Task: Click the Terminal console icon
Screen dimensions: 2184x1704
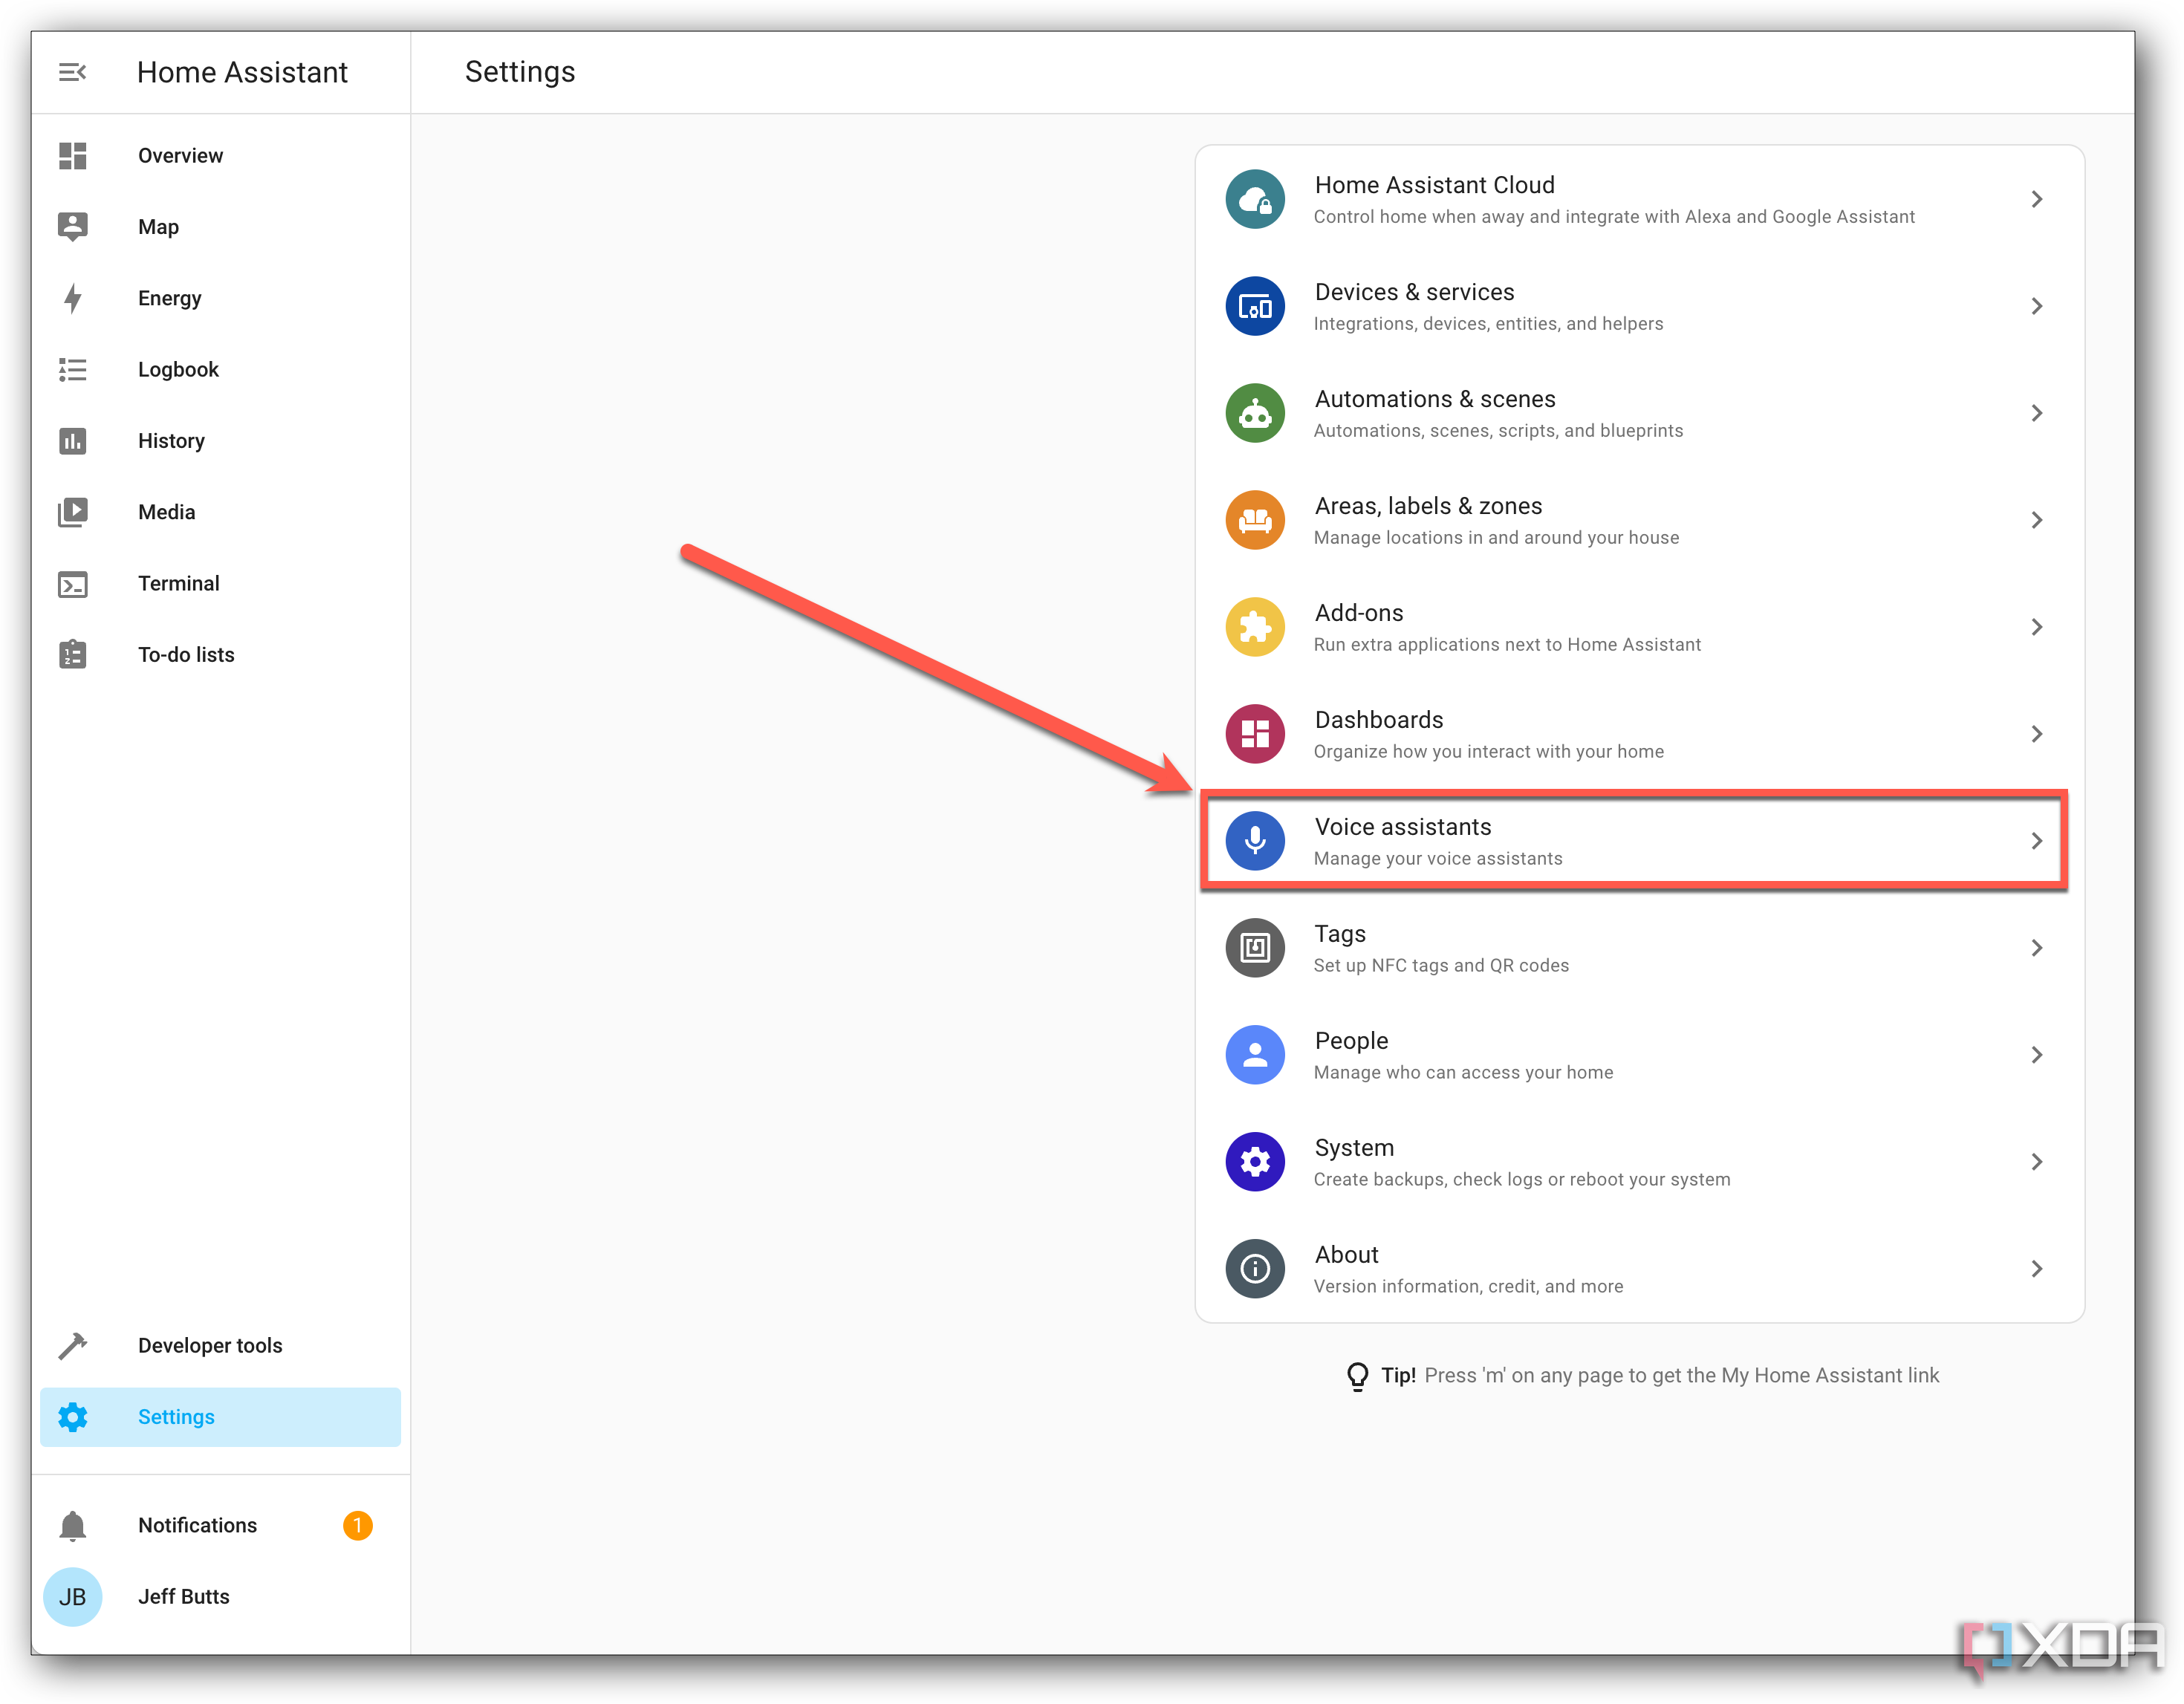Action: click(x=72, y=584)
